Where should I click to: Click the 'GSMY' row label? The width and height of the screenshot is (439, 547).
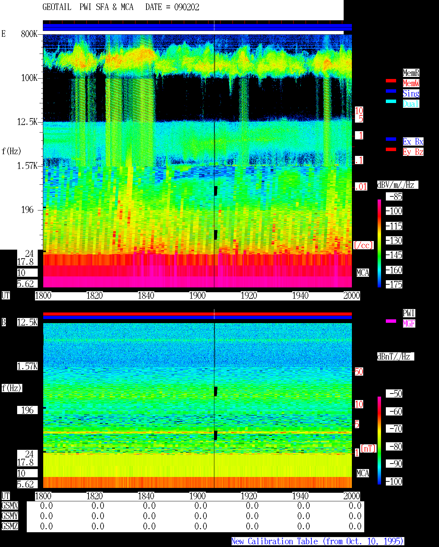tap(10, 516)
